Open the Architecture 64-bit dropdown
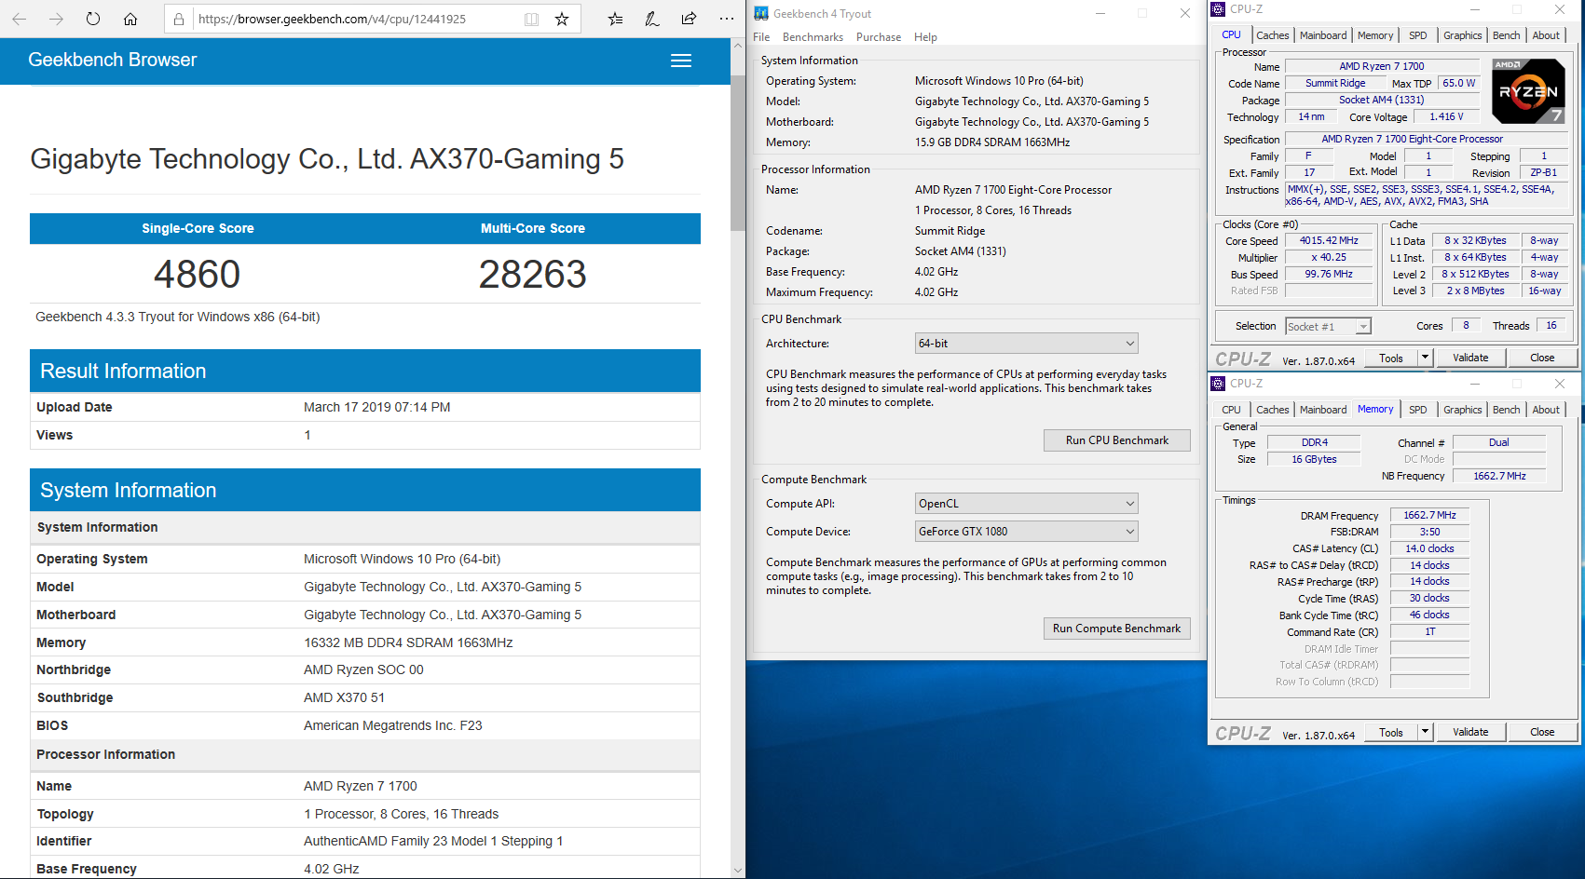This screenshot has width=1585, height=879. point(1027,344)
